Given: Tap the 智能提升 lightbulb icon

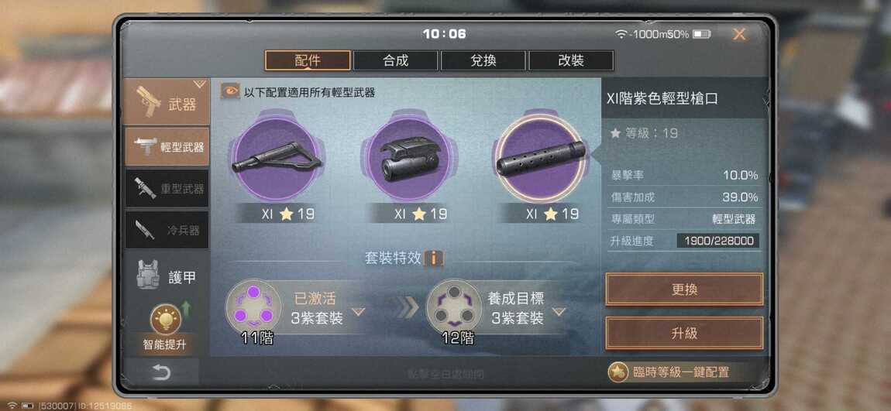Looking at the screenshot, I should coord(165,319).
